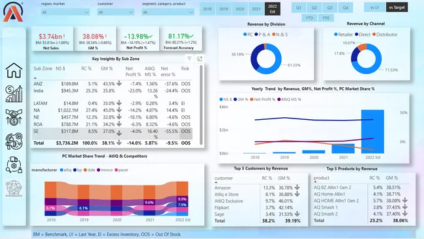Click the AtliQ Exclusive customer row
This screenshot has width=424, height=239.
258,201
